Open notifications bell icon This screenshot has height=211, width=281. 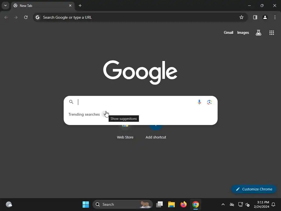click(x=274, y=204)
